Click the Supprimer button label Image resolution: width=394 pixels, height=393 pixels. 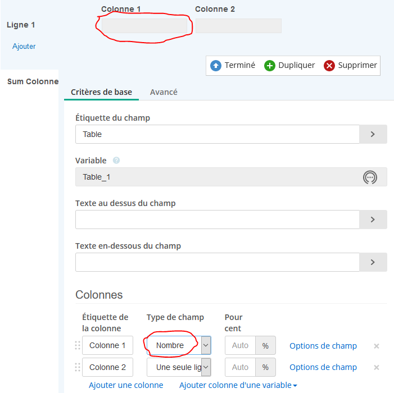tap(357, 65)
